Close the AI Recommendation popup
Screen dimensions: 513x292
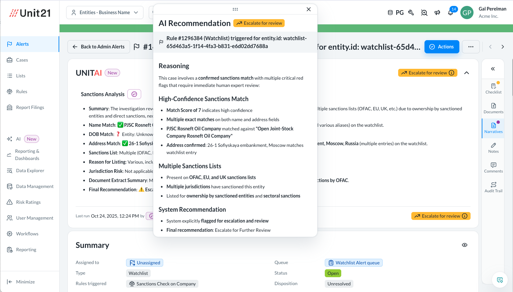coord(309,9)
